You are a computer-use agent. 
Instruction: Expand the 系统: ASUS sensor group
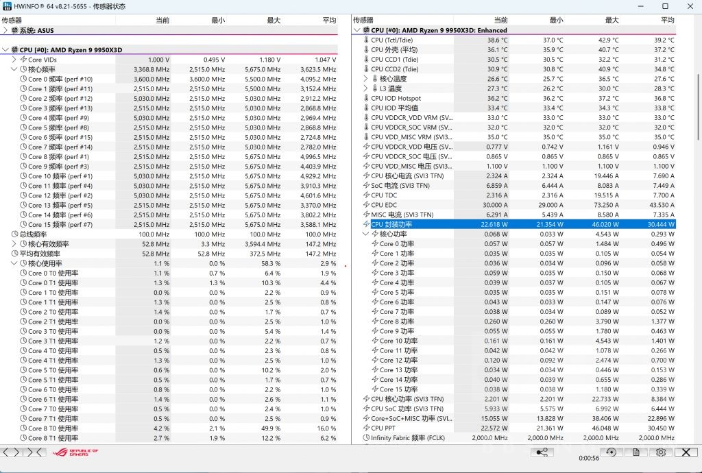tap(5, 31)
